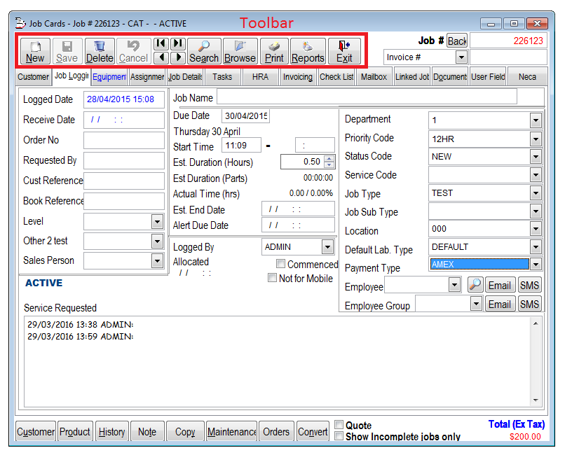572x455 pixels.
Task: Click the employee lookup magnifier icon
Action: click(x=475, y=285)
